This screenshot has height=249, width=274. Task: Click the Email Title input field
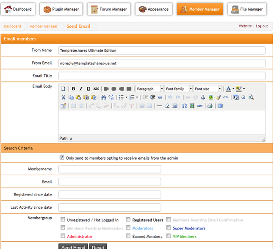coord(162,76)
